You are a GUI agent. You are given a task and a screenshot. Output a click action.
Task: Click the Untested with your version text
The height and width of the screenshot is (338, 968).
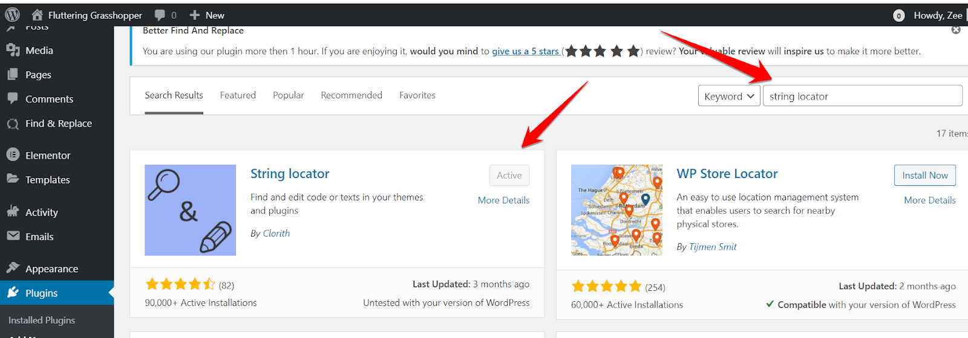click(x=446, y=302)
